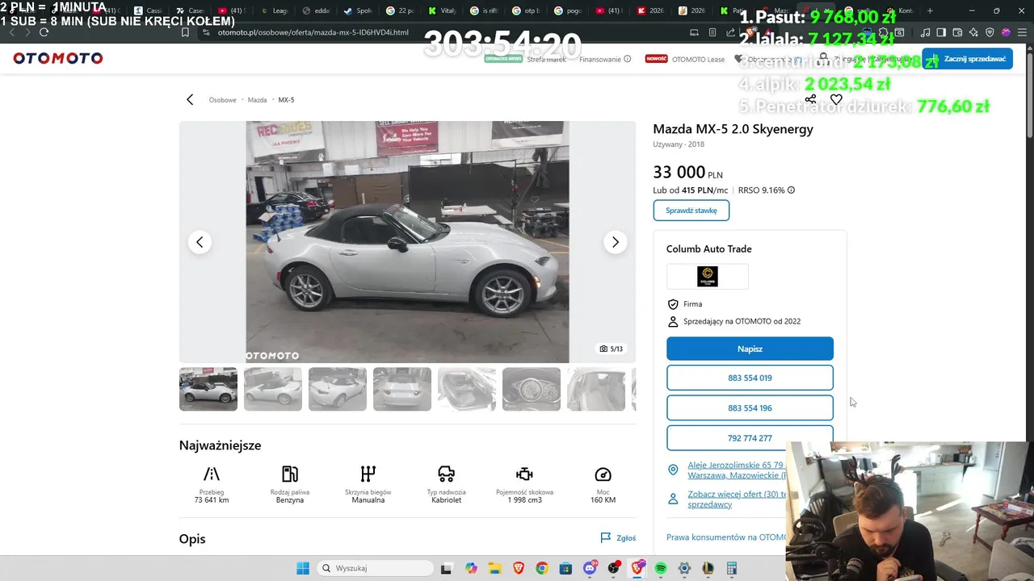Select the gauge cluster photo thumbnail
Viewport: 1034px width, 581px height.
(x=532, y=389)
